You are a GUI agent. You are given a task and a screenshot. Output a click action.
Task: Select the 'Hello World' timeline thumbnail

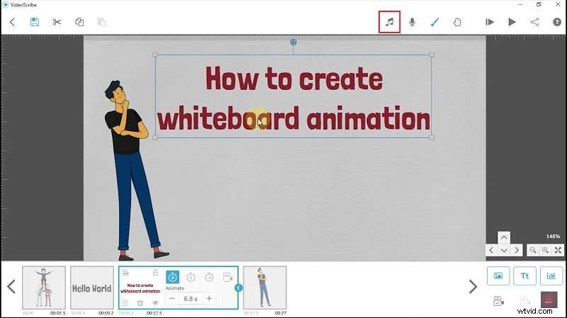(x=92, y=288)
